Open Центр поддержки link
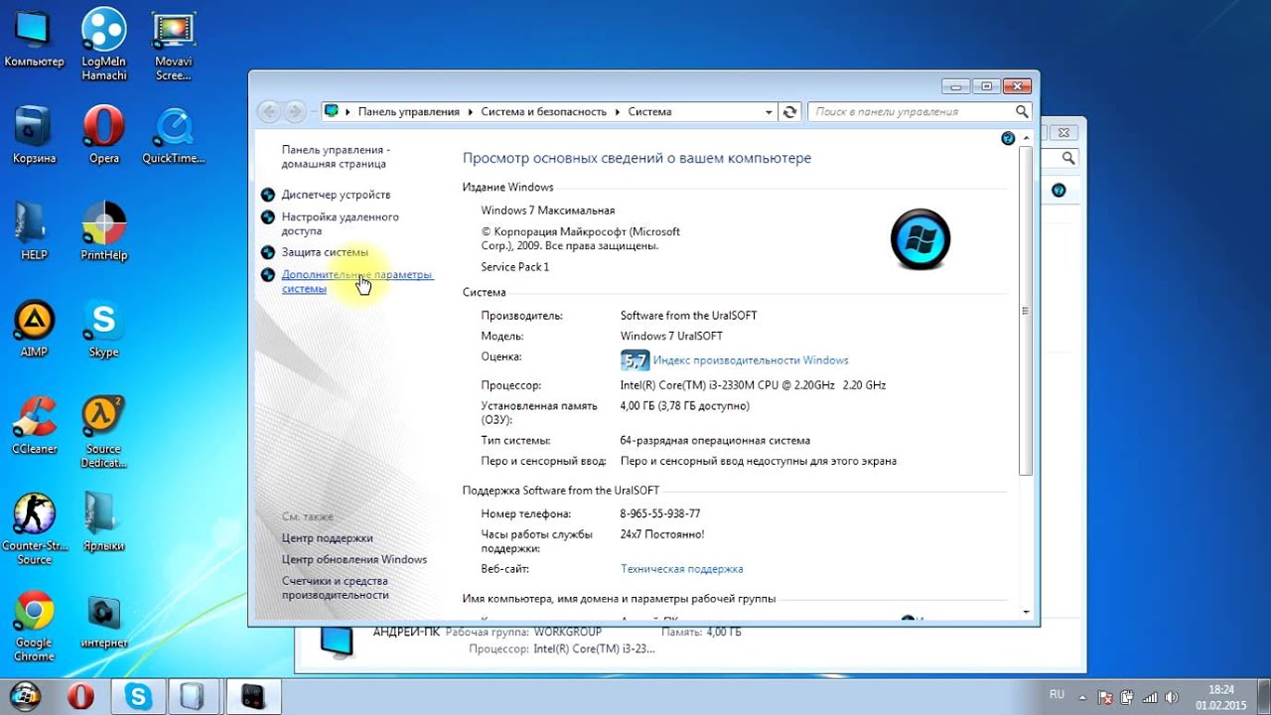Viewport: 1271px width, 715px height. [x=328, y=537]
